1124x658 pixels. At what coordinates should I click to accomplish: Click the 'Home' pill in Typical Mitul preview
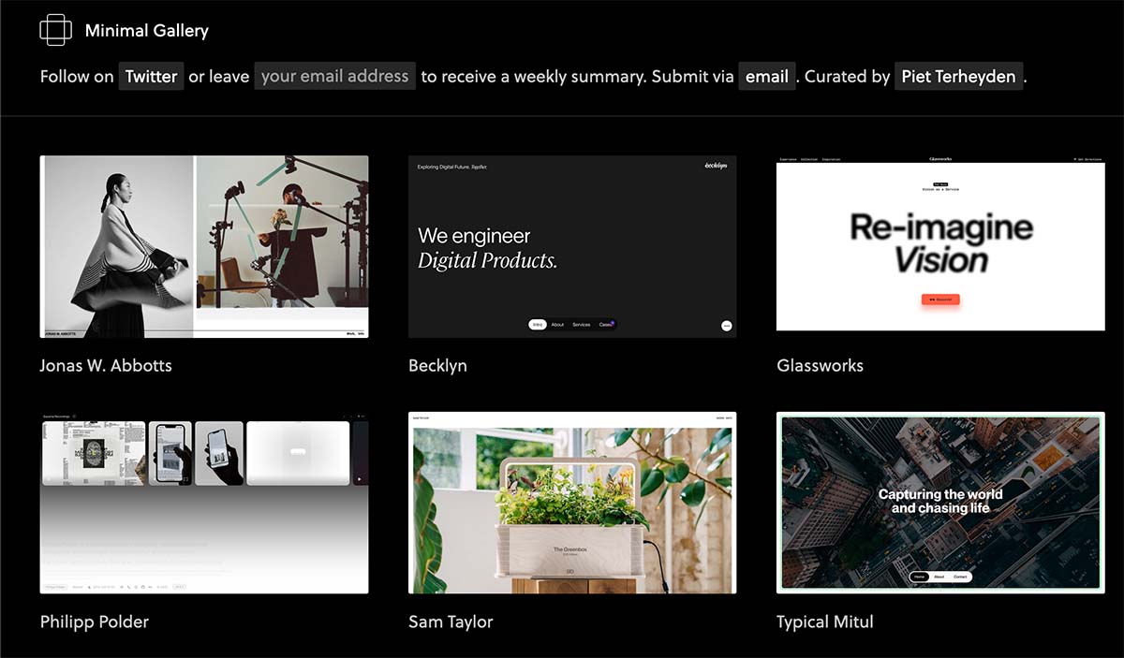point(920,577)
